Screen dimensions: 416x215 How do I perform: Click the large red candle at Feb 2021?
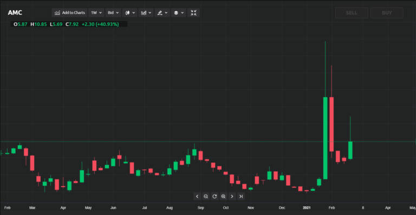pyautogui.click(x=331, y=124)
